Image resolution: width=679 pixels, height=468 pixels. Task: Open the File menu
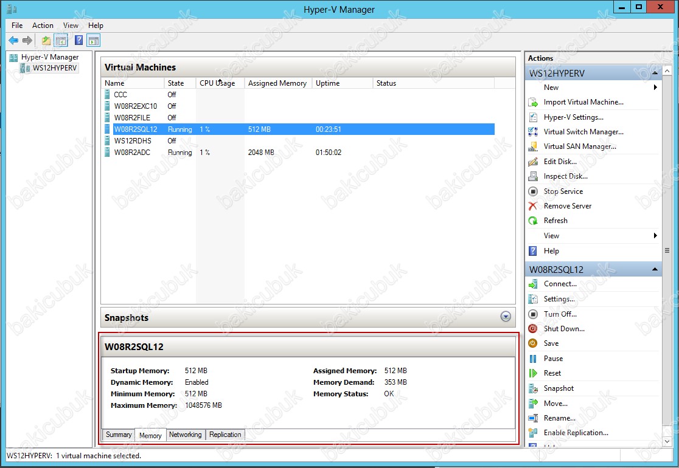tap(17, 26)
